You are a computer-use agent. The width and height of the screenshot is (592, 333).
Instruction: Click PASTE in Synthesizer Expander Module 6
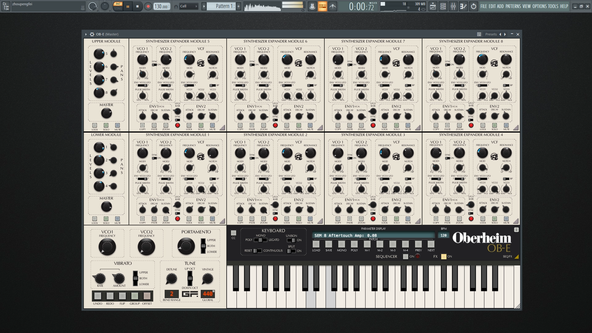pos(252,125)
